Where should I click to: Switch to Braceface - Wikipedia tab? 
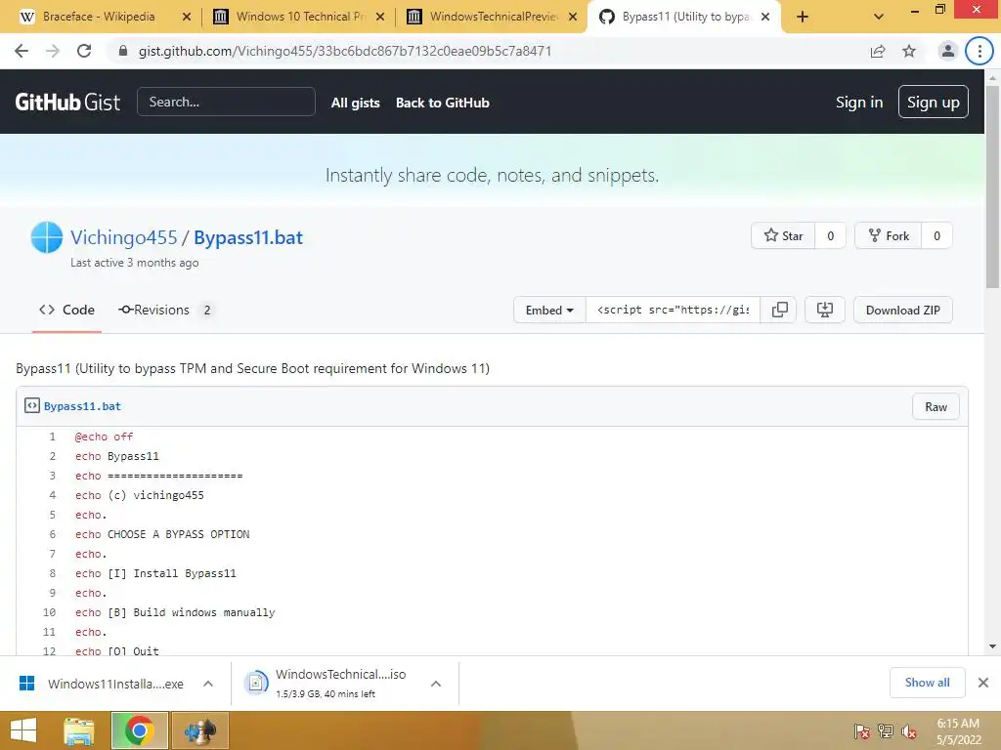coord(99,17)
